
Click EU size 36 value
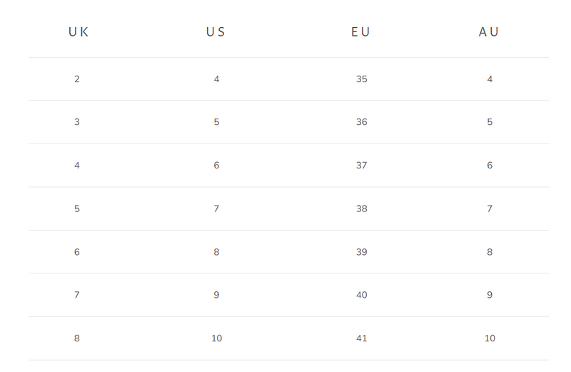coord(361,122)
